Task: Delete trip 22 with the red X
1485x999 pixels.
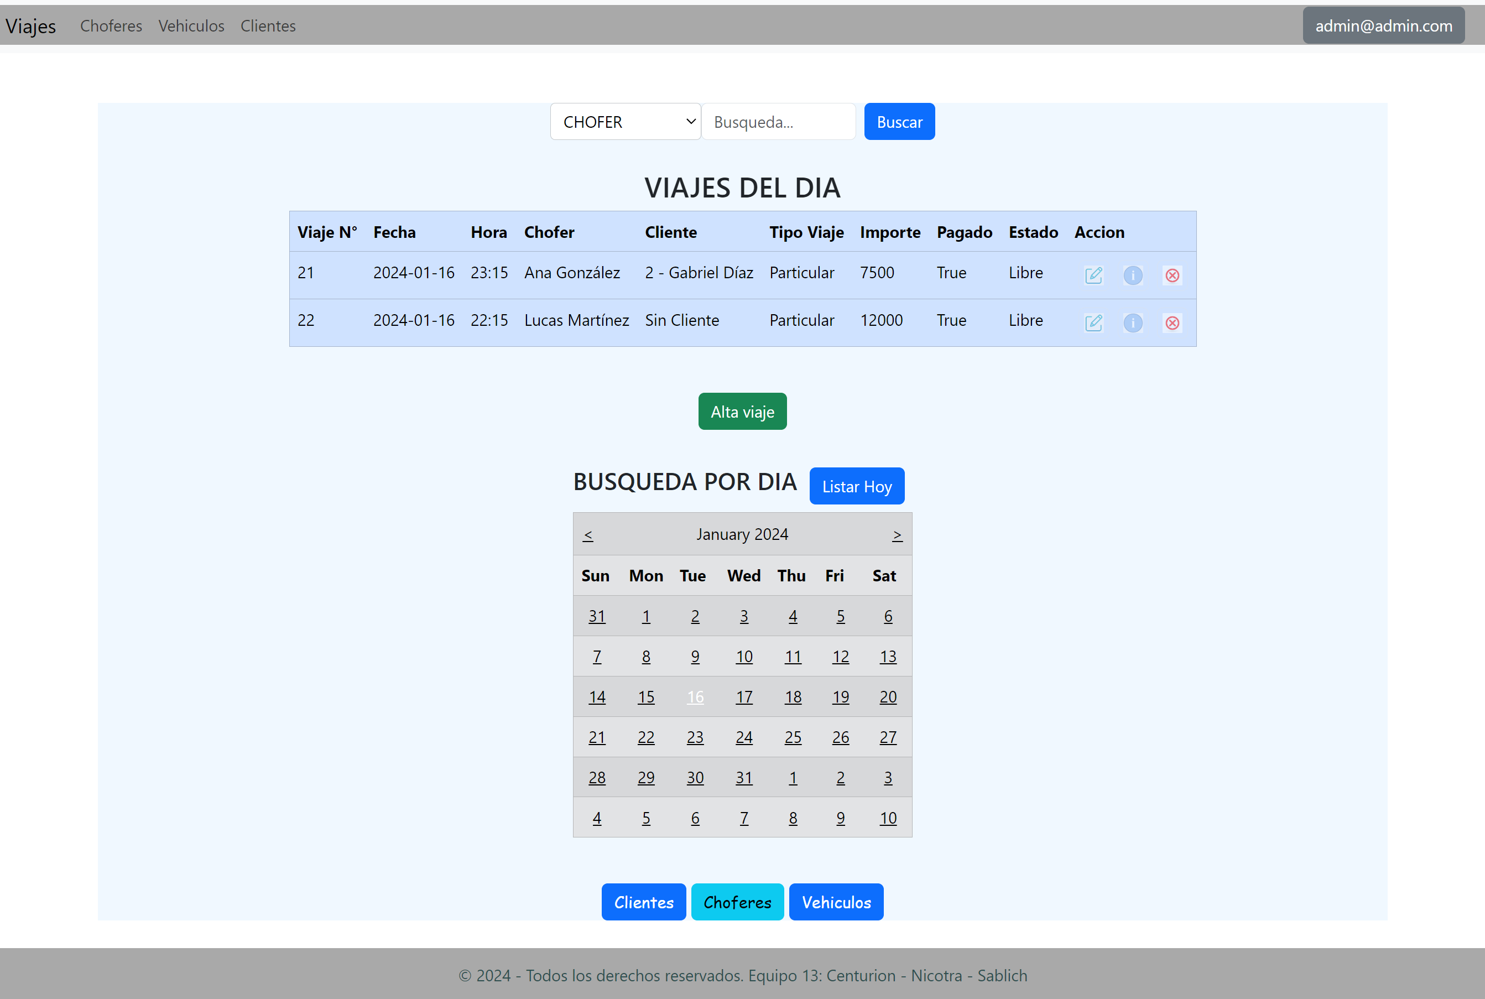Action: click(1172, 323)
